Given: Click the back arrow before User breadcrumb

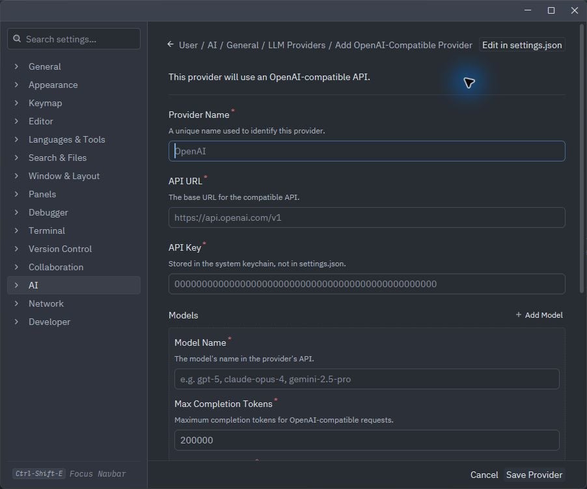Looking at the screenshot, I should coord(171,44).
